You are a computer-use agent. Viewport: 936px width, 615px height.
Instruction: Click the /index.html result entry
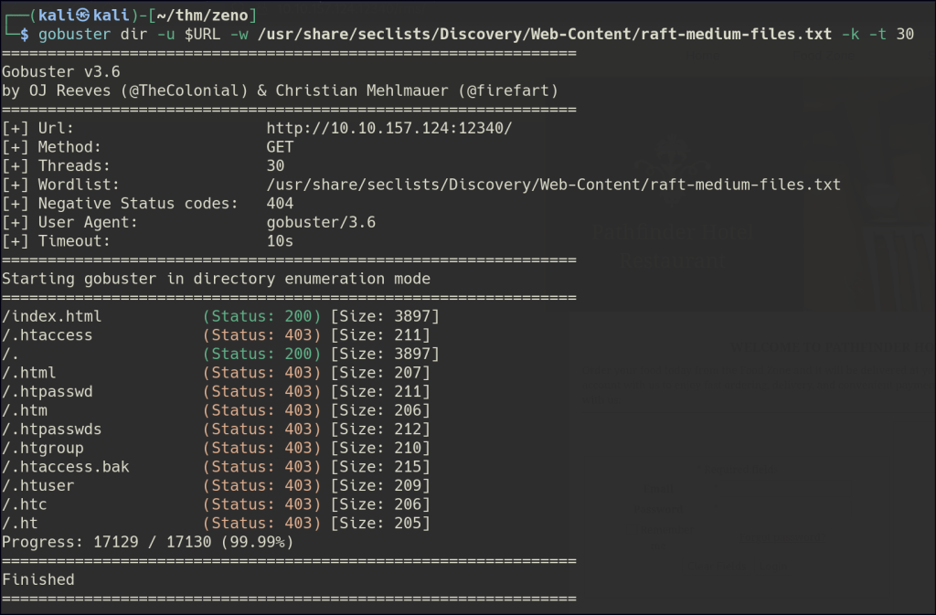point(52,316)
